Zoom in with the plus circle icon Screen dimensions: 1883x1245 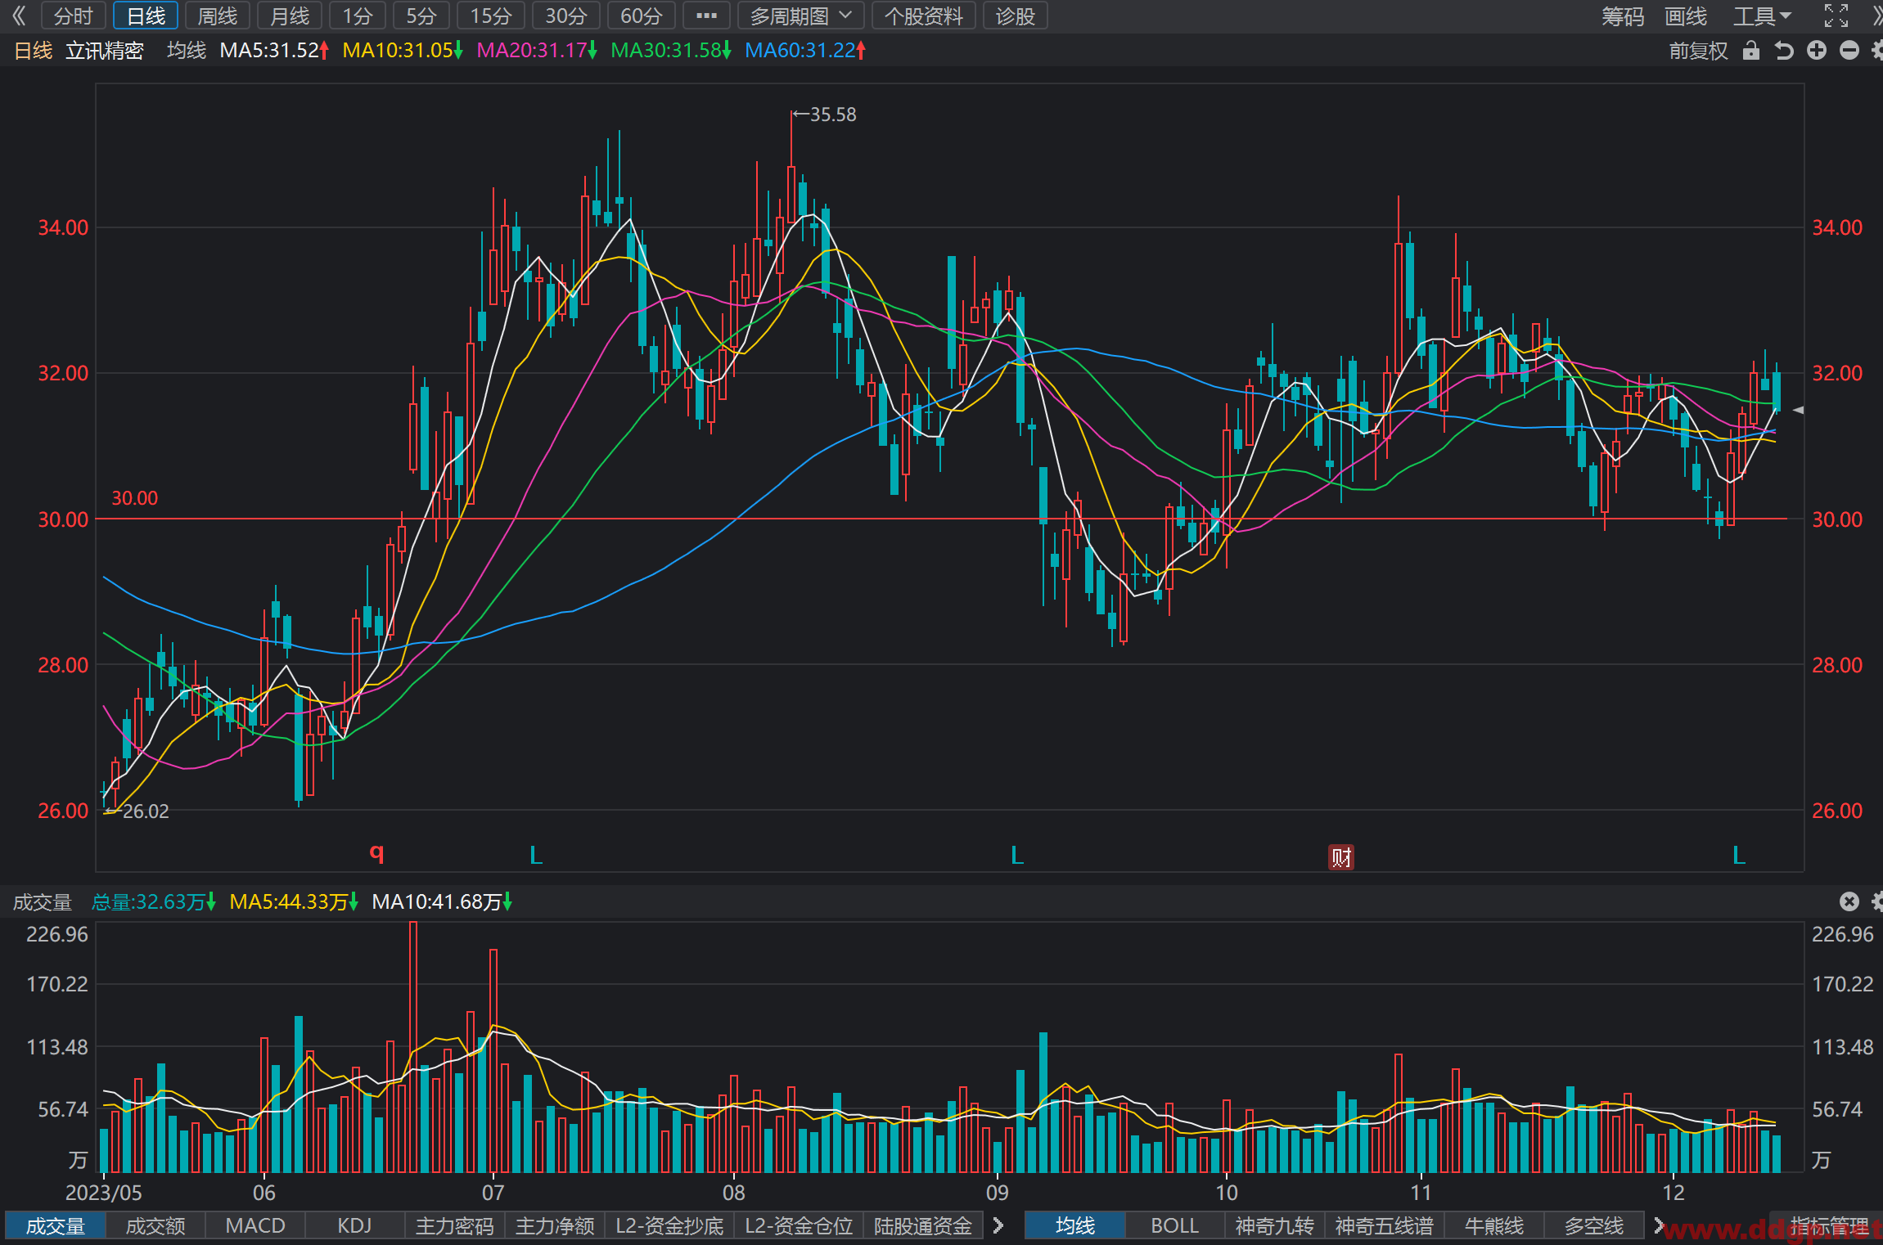1817,51
